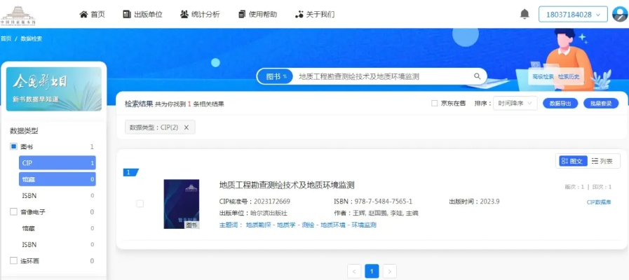Open the 出版单位 menu item
This screenshot has height=280, width=629.
point(142,14)
